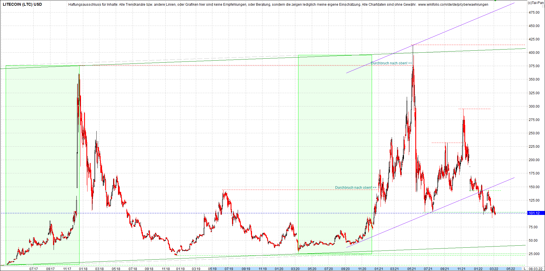Select lower Durchbruch nach oben annotation
545x271 pixels.
[x=356, y=188]
